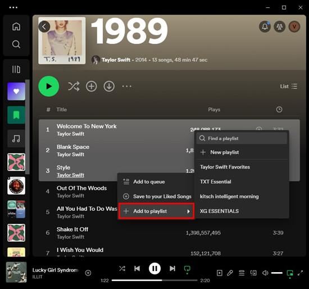Click the 1989 album cover art
309x289 pixels.
62,40
